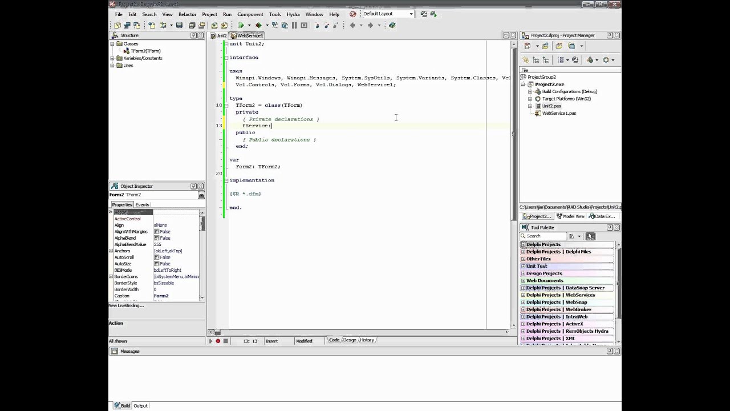The height and width of the screenshot is (411, 730).
Task: Click the play macro button in status bar
Action: coord(210,341)
